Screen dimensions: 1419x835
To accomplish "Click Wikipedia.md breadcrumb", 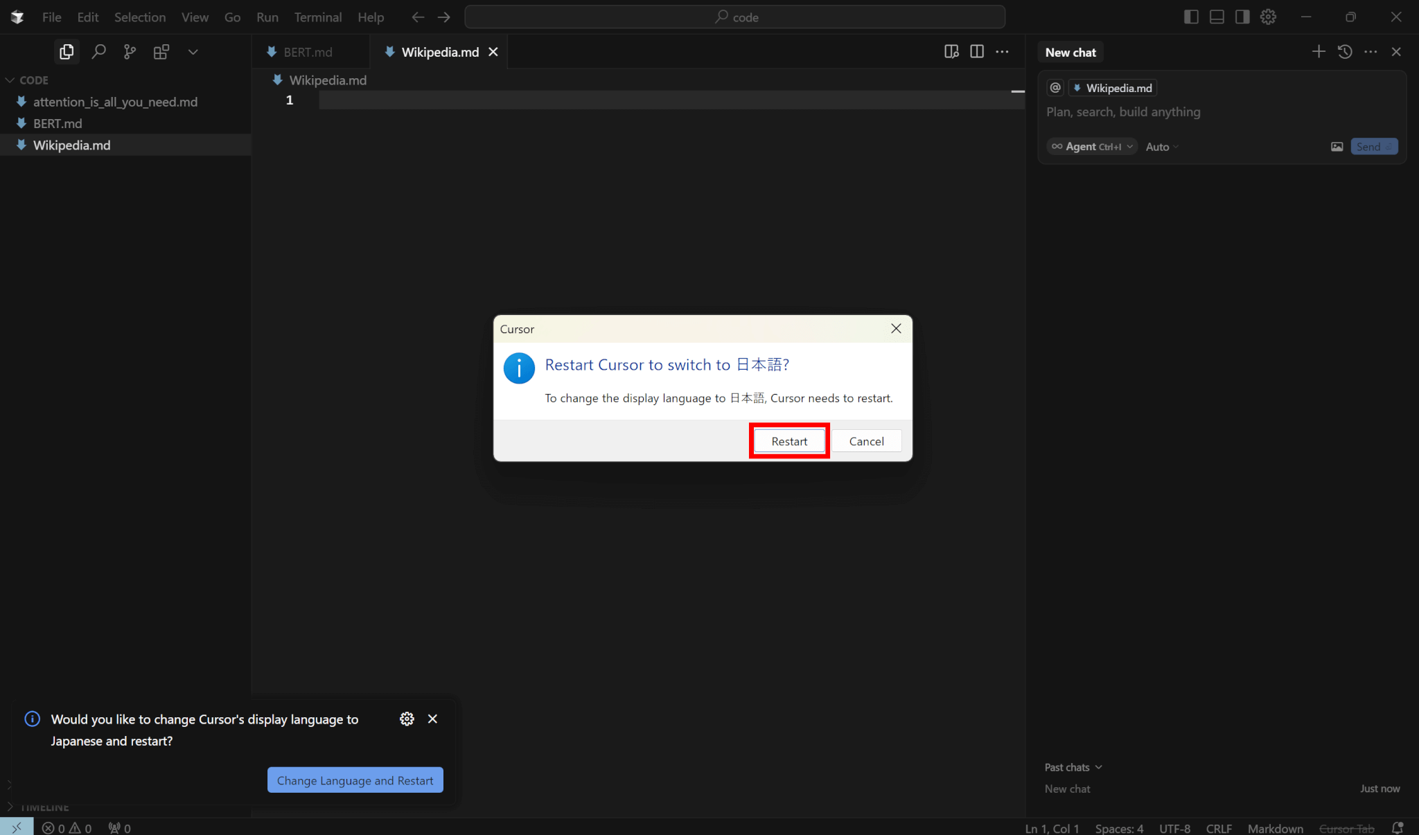I will [319, 80].
